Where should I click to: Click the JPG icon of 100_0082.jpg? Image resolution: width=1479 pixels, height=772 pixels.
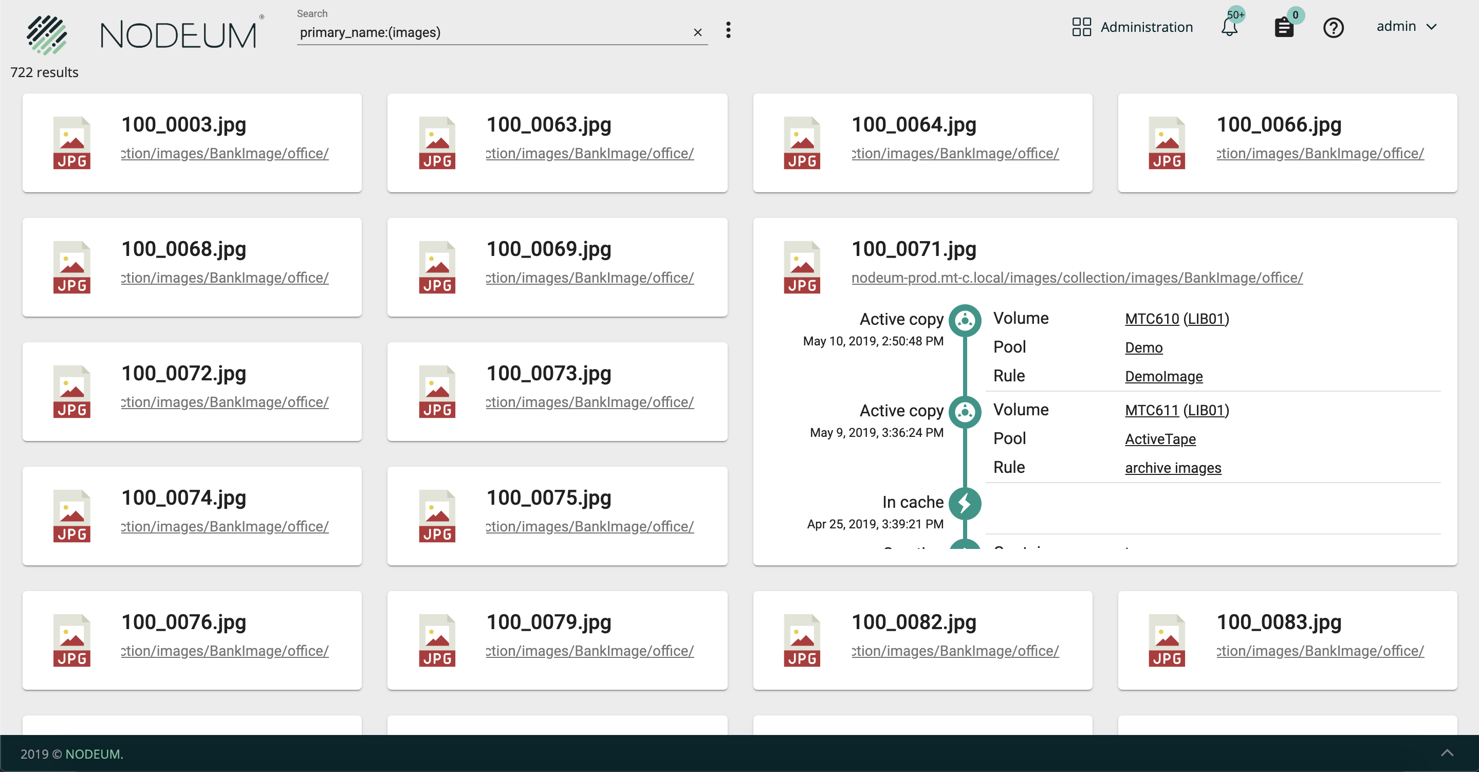[x=802, y=640]
